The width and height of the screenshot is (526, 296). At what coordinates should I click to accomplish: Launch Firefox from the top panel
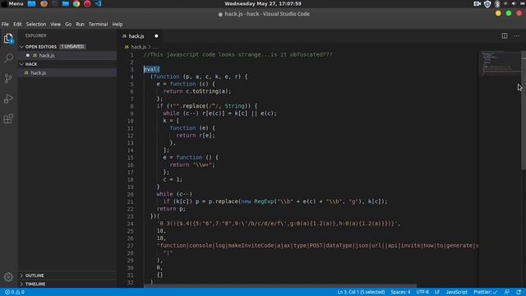[x=44, y=3]
